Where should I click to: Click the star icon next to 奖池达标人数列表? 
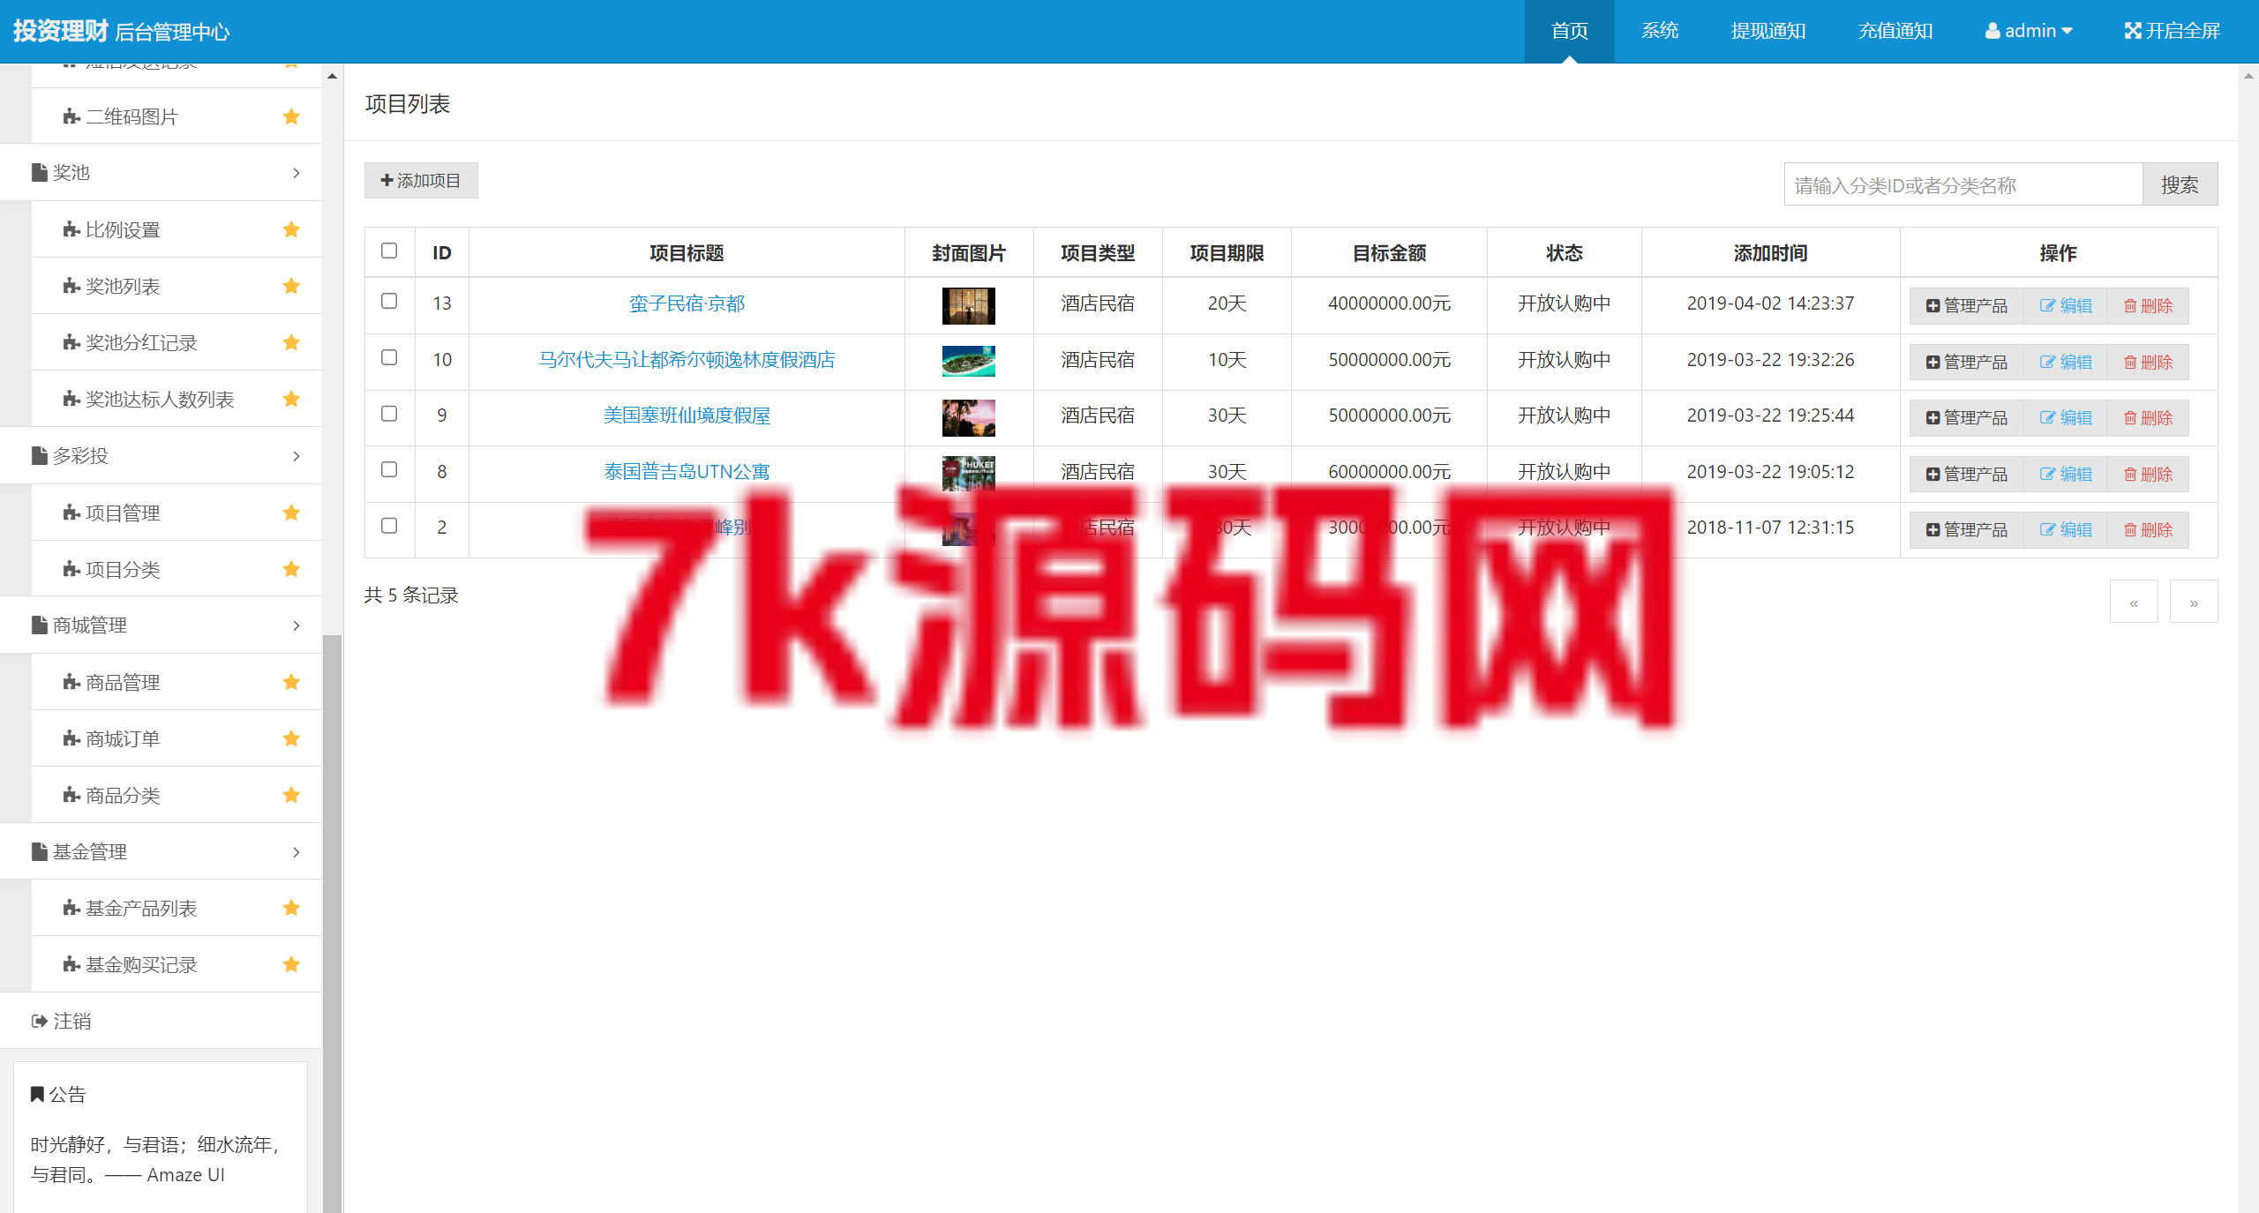291,399
